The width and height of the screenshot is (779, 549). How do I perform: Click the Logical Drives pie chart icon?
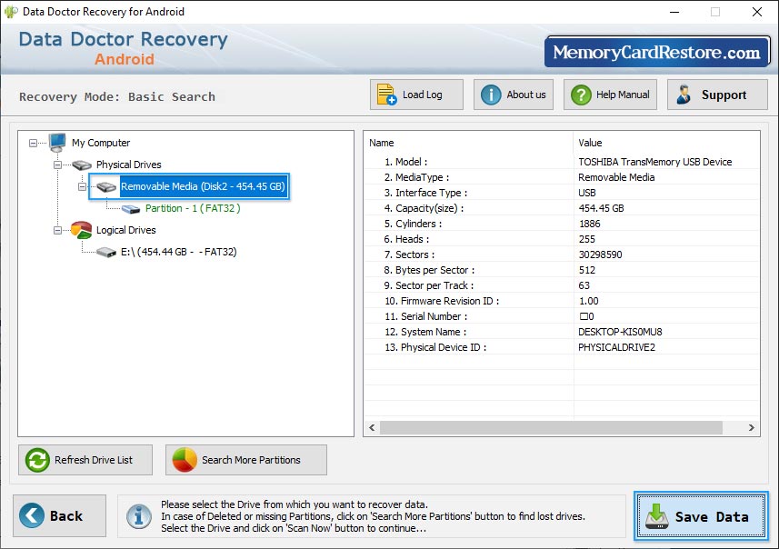[x=81, y=230]
